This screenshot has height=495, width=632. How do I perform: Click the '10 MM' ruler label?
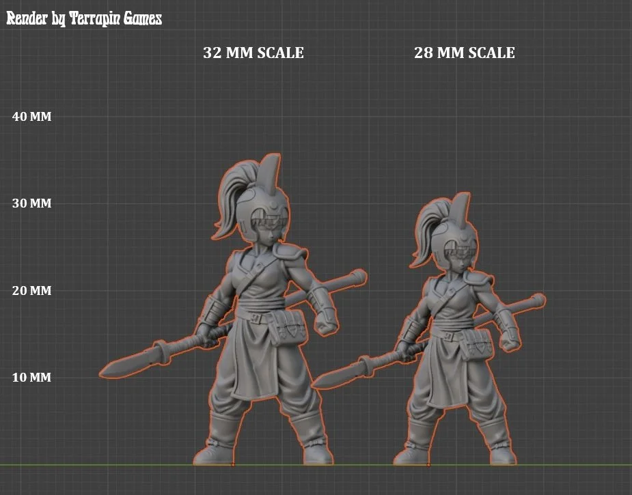[x=32, y=378]
